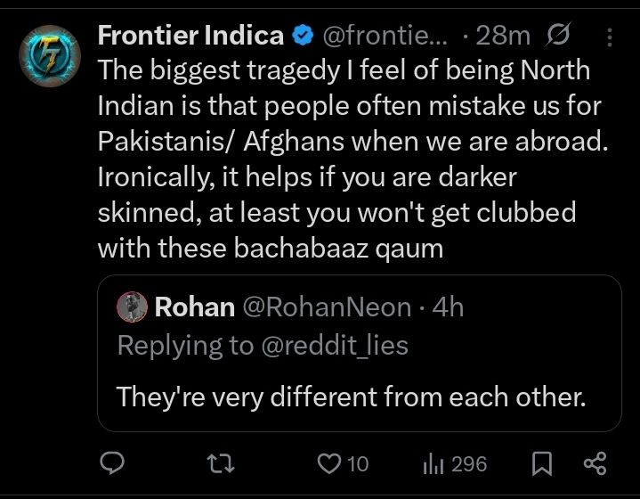Open the three-dot more options menu
The width and height of the screenshot is (640, 499).
(610, 37)
